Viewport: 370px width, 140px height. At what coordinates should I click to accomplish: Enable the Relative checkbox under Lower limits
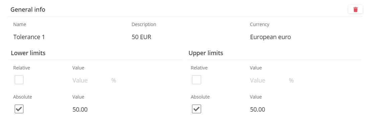[x=19, y=80]
